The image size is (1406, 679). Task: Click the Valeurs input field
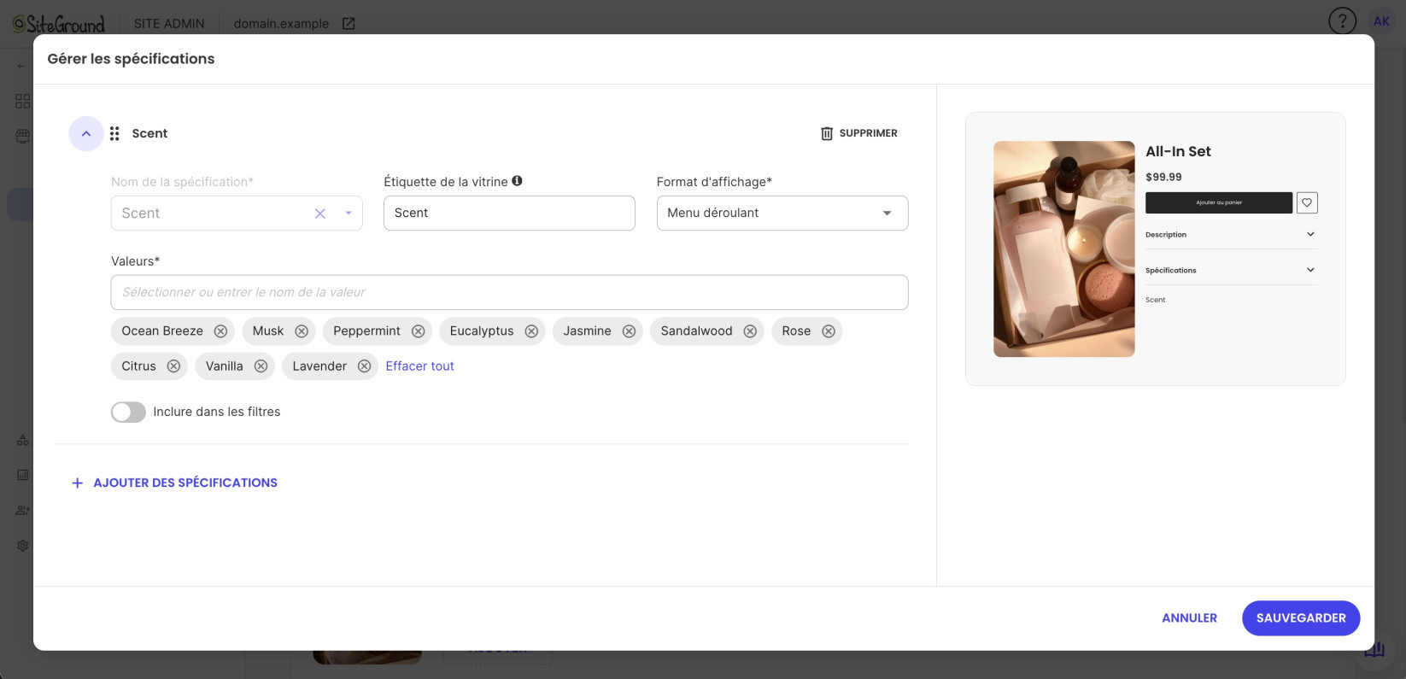point(509,293)
